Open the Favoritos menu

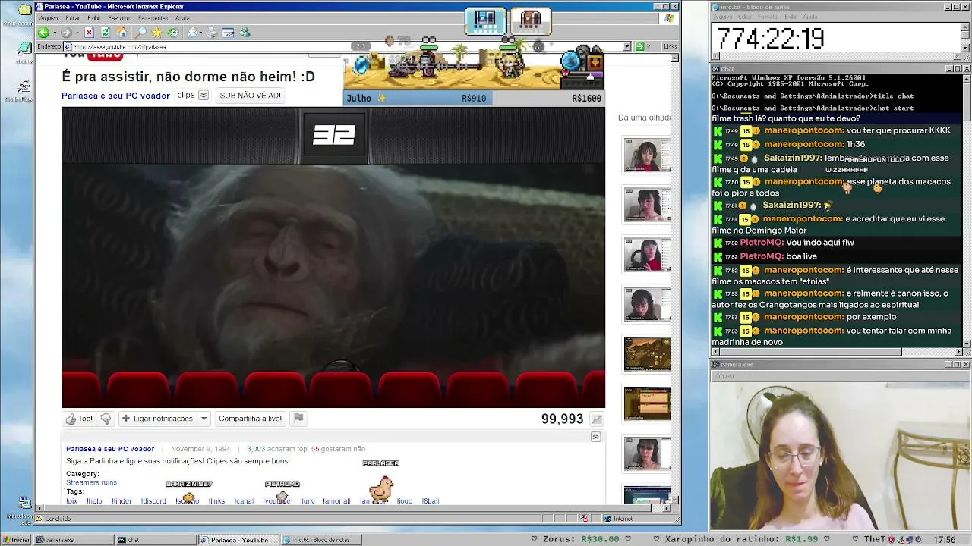pyautogui.click(x=119, y=18)
